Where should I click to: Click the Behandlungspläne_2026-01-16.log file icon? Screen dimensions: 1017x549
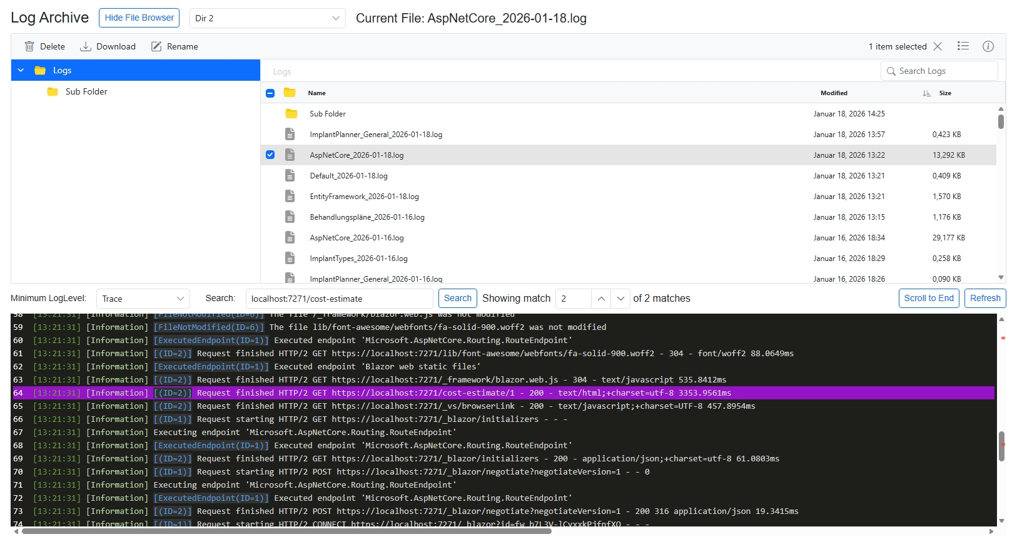pyautogui.click(x=290, y=217)
